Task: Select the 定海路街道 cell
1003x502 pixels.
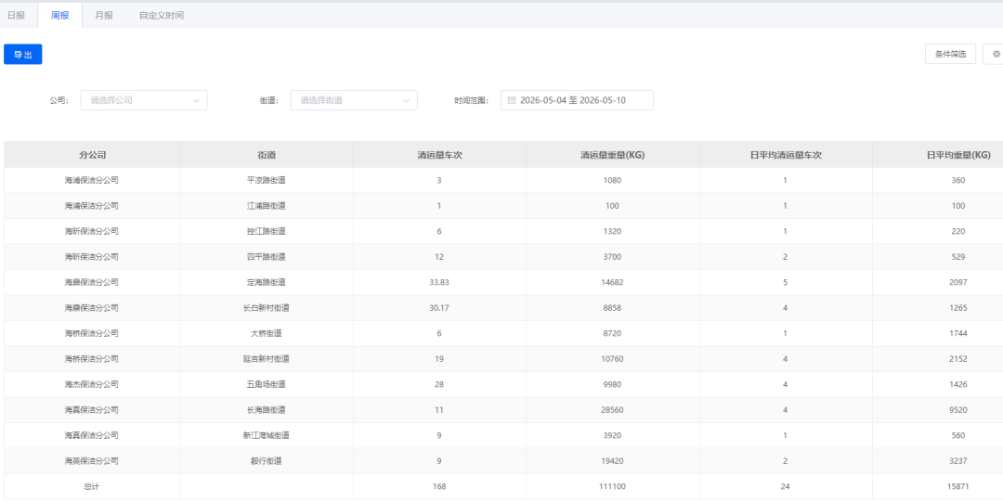Action: (267, 282)
